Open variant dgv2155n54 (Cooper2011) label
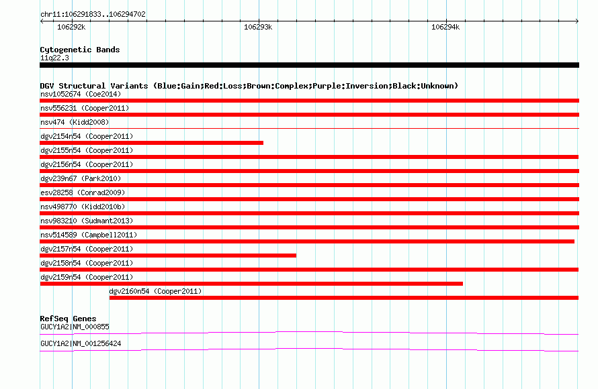The image size is (598, 389). (87, 150)
